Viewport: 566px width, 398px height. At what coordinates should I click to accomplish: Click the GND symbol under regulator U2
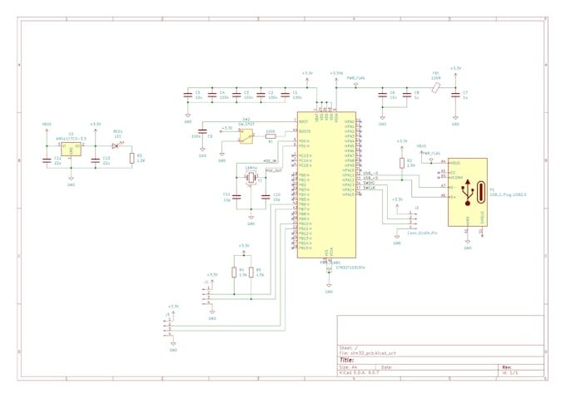click(x=71, y=181)
